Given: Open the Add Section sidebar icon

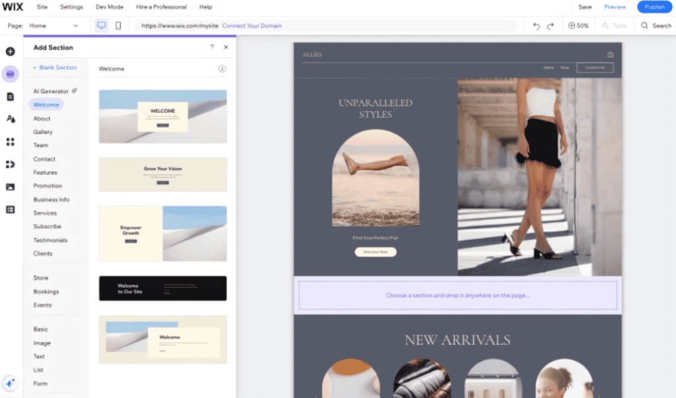Looking at the screenshot, I should pyautogui.click(x=11, y=74).
